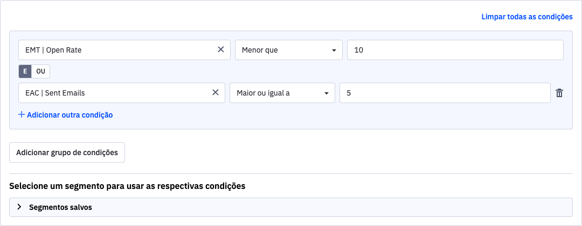582x226 pixels.
Task: Focus the value field containing 5
Action: pos(445,93)
